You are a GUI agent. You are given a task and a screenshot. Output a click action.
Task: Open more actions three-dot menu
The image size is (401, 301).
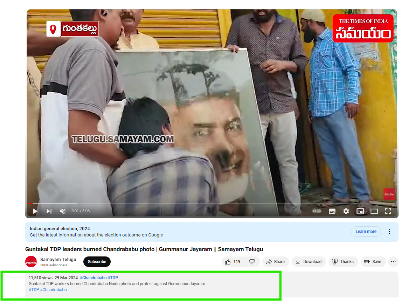coord(393,262)
